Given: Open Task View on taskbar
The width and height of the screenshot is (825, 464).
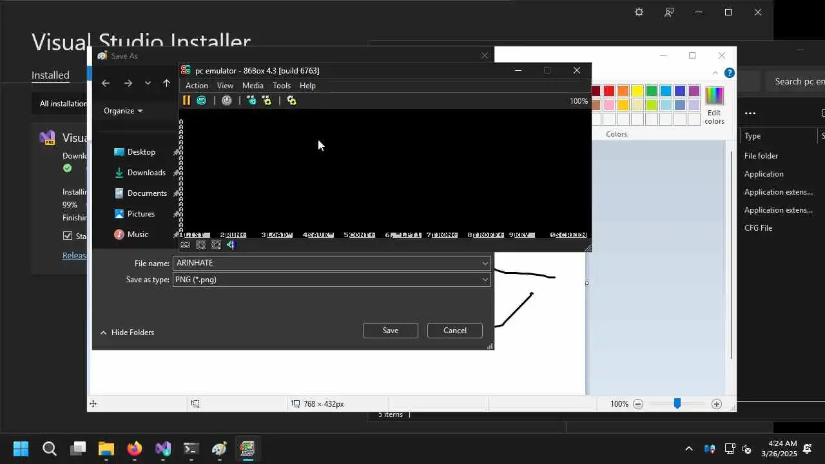Looking at the screenshot, I should (78, 449).
